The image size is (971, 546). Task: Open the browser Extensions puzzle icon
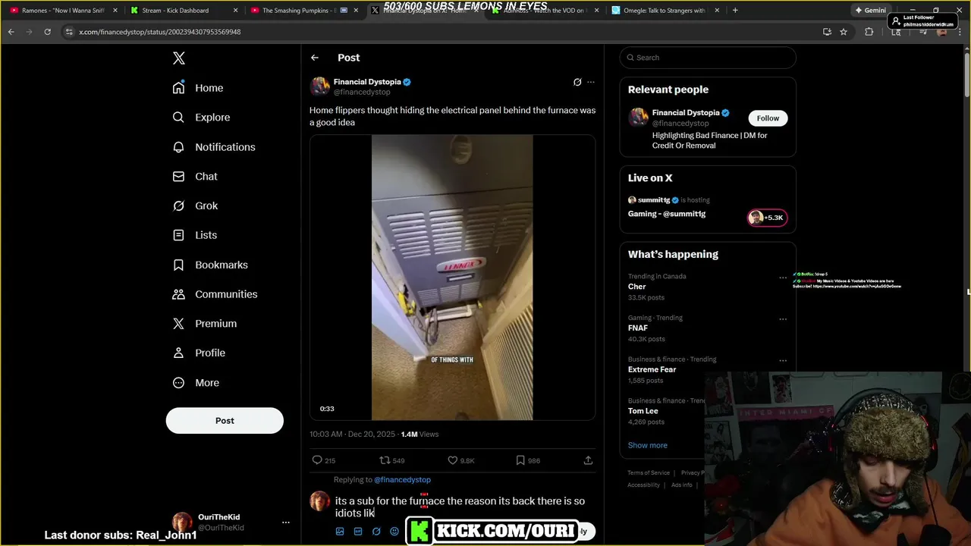click(x=869, y=32)
